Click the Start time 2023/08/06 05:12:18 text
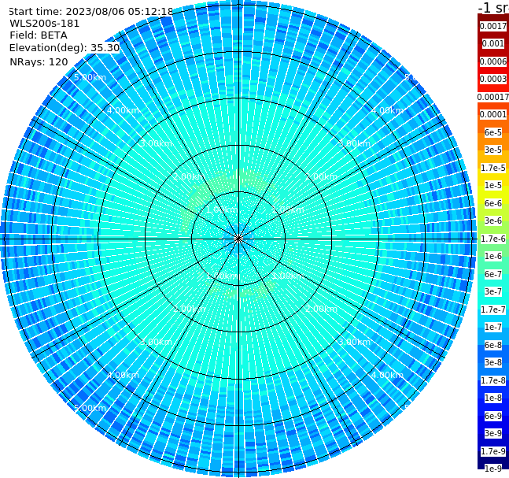The height and width of the screenshot is (478, 509). point(90,11)
